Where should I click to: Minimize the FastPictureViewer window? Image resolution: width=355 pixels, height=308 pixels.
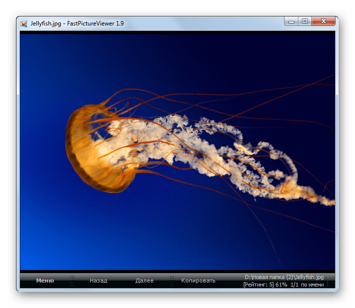click(291, 21)
